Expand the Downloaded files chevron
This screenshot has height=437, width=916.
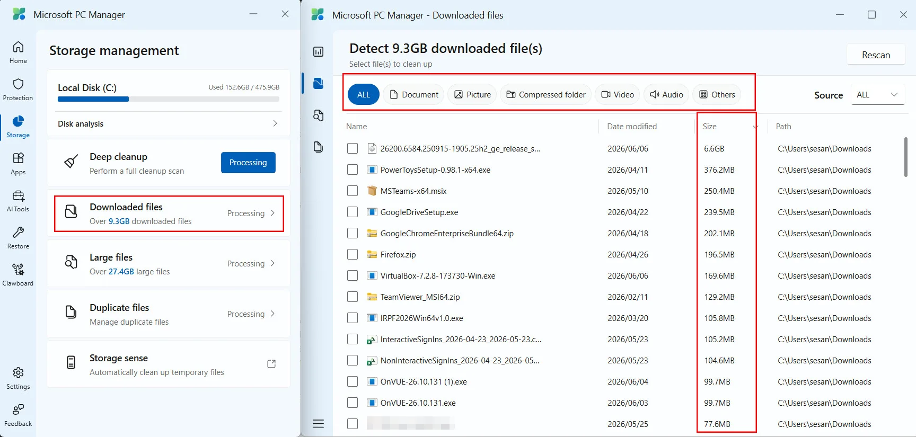pyautogui.click(x=272, y=213)
